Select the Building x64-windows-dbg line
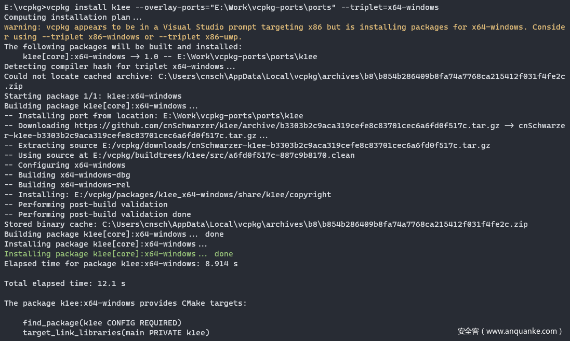The width and height of the screenshot is (570, 341). 67,175
